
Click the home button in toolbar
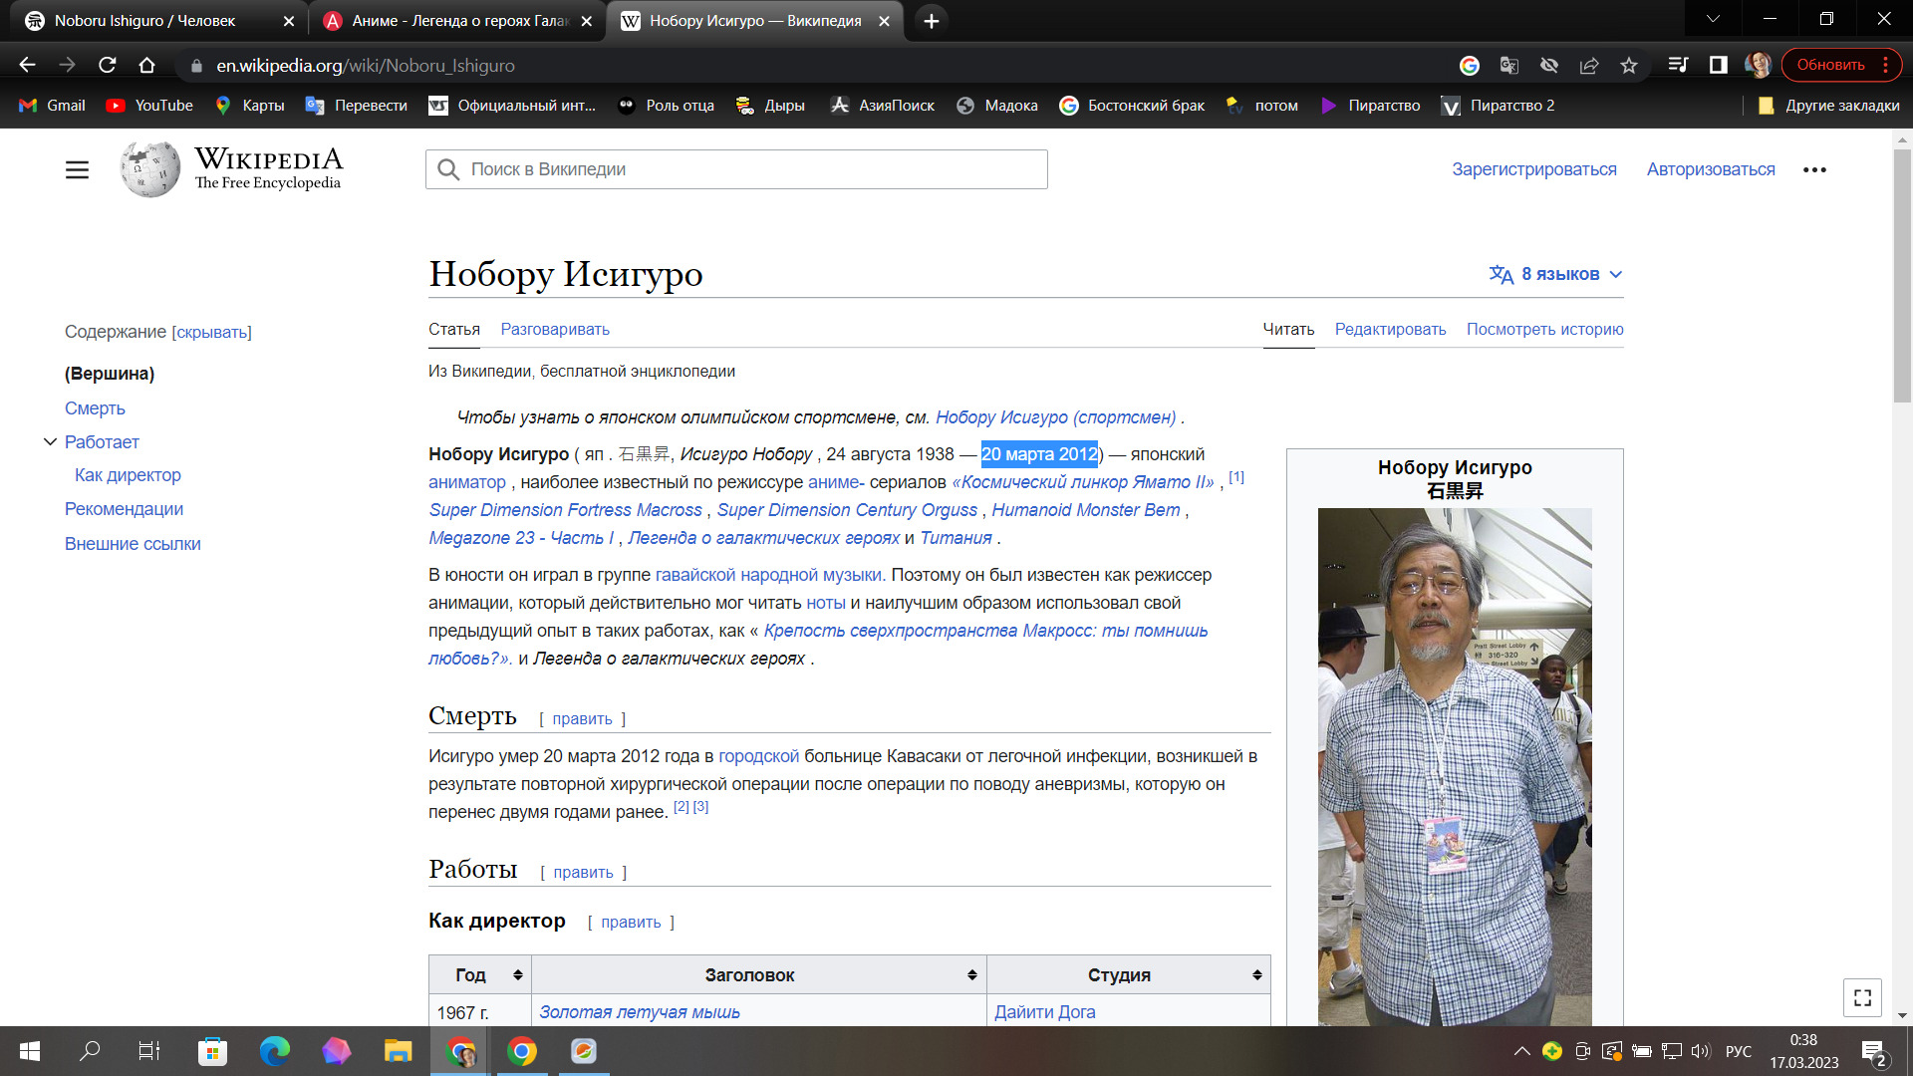tap(146, 65)
